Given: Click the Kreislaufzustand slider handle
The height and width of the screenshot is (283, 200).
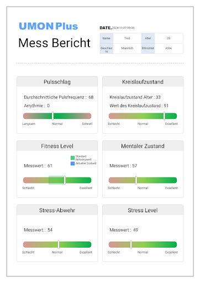Looking at the screenshot, I should coord(164,116).
